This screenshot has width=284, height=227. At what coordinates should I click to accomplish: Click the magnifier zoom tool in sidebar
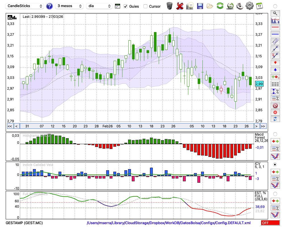click(275, 13)
